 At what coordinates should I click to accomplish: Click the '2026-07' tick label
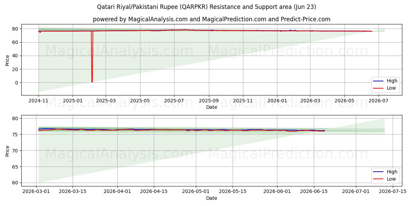(378, 101)
